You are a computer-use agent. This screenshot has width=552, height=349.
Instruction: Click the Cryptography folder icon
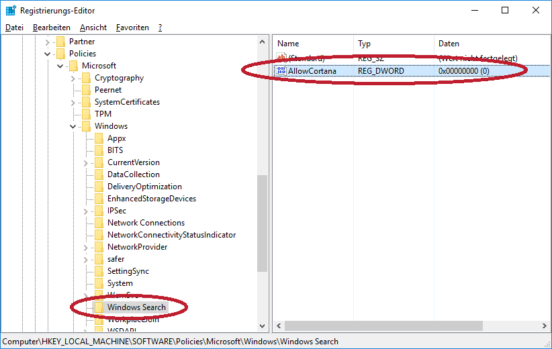point(86,78)
